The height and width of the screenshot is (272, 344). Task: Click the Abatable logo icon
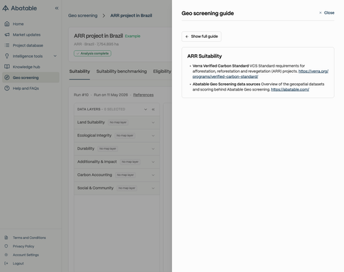coord(6,8)
